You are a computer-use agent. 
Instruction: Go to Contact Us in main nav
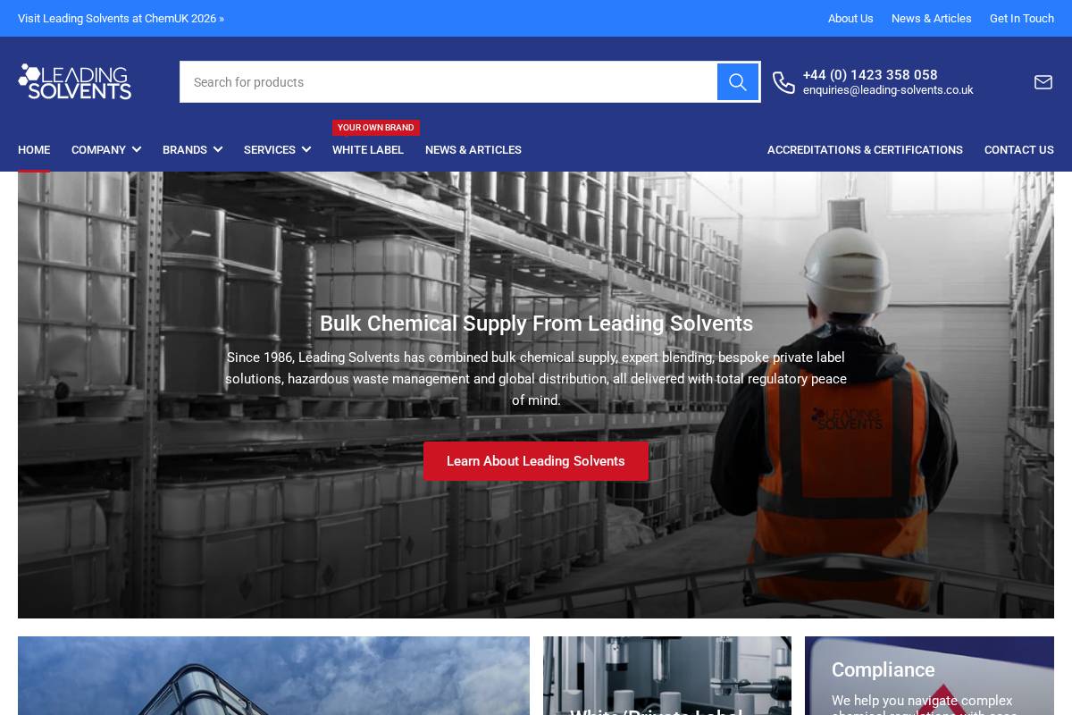1019,150
